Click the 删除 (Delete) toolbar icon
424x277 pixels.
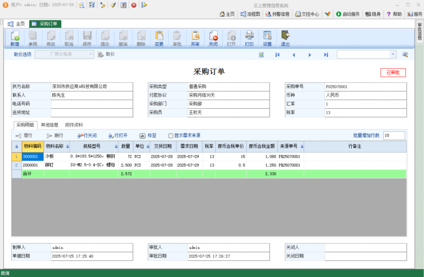tap(141, 38)
